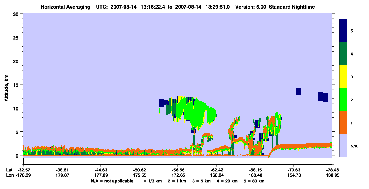
Task: Click the colorbar label 1
Action: coord(352,123)
